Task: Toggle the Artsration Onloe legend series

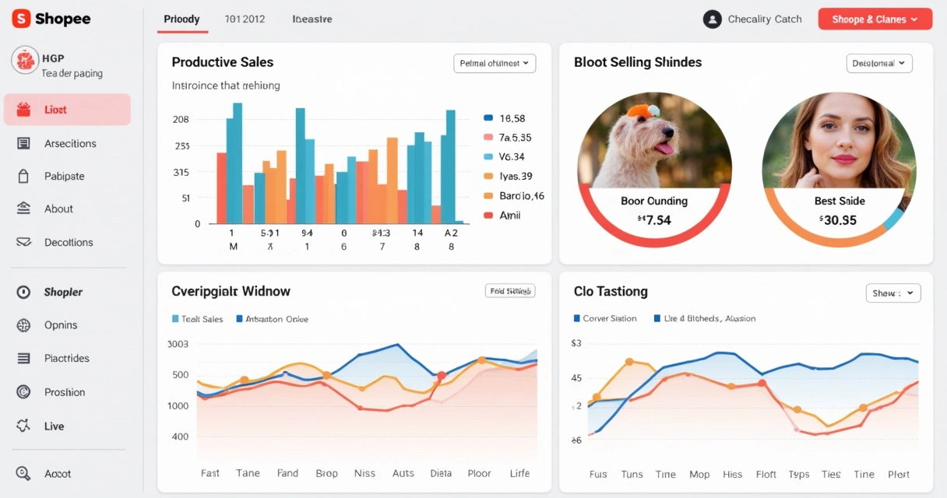Action: [272, 319]
